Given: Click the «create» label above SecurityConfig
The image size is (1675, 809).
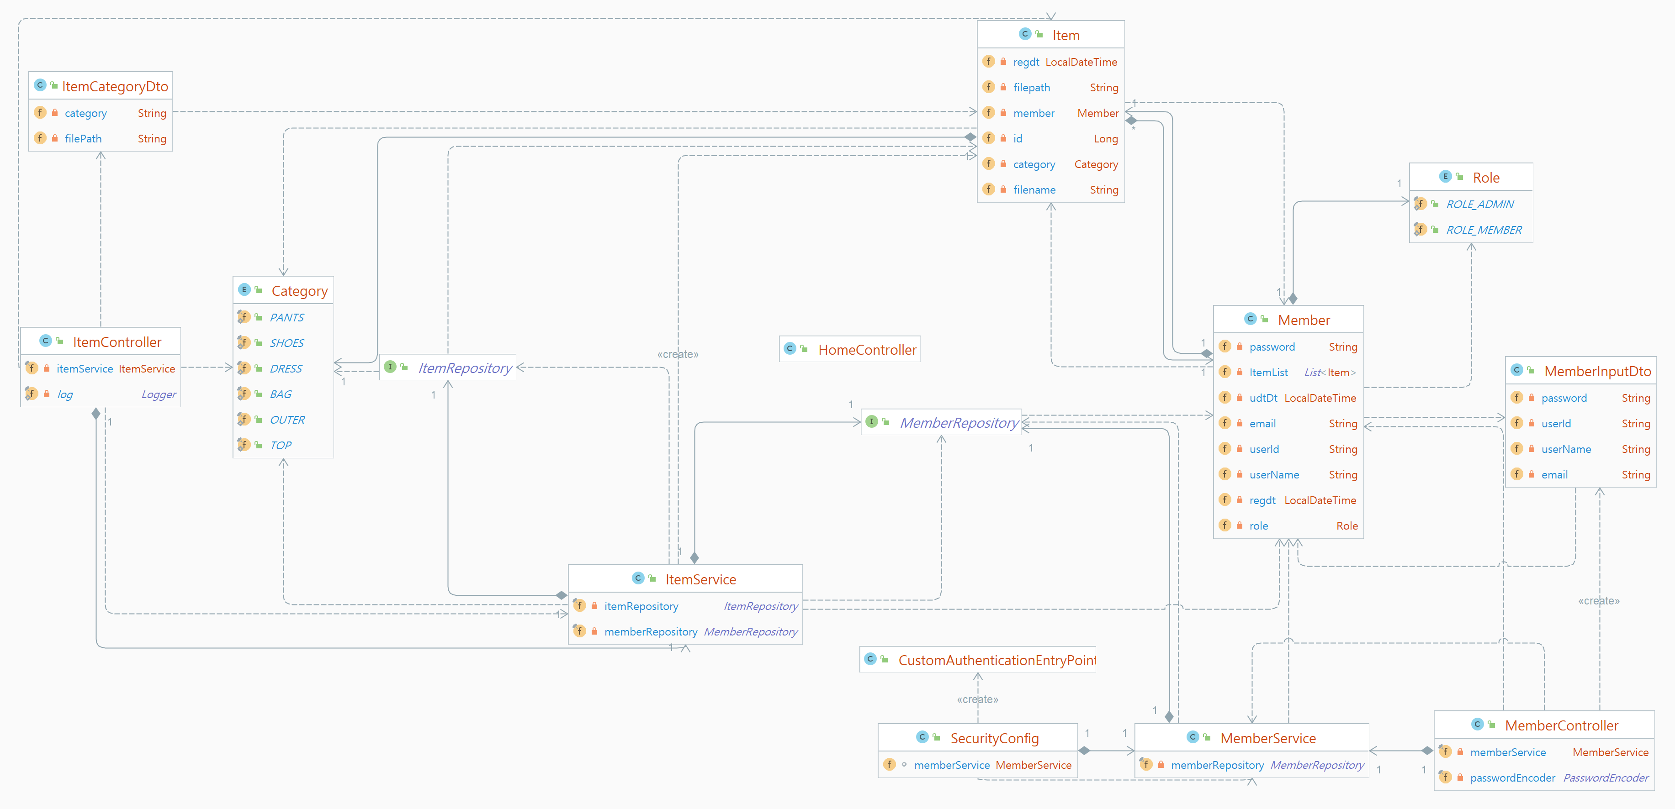Looking at the screenshot, I should (977, 699).
